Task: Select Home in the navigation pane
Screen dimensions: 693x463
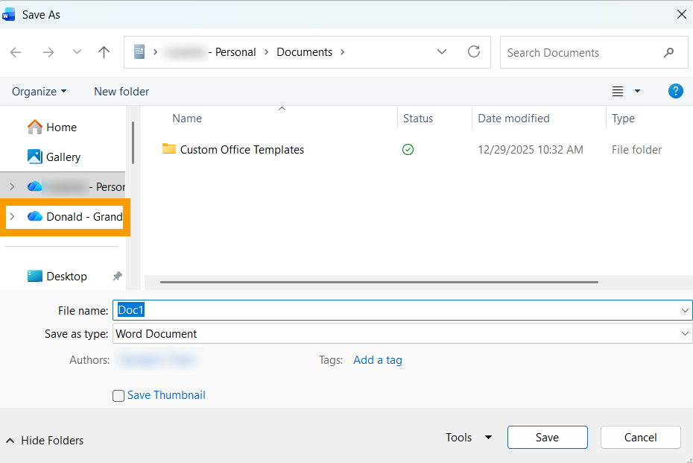Action: click(x=61, y=127)
